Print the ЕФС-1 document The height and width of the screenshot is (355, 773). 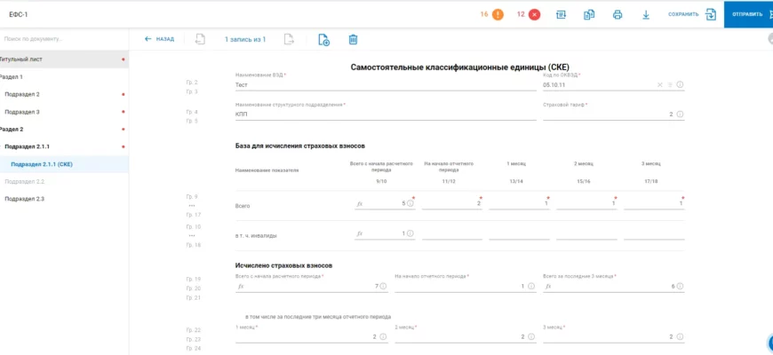pos(618,15)
